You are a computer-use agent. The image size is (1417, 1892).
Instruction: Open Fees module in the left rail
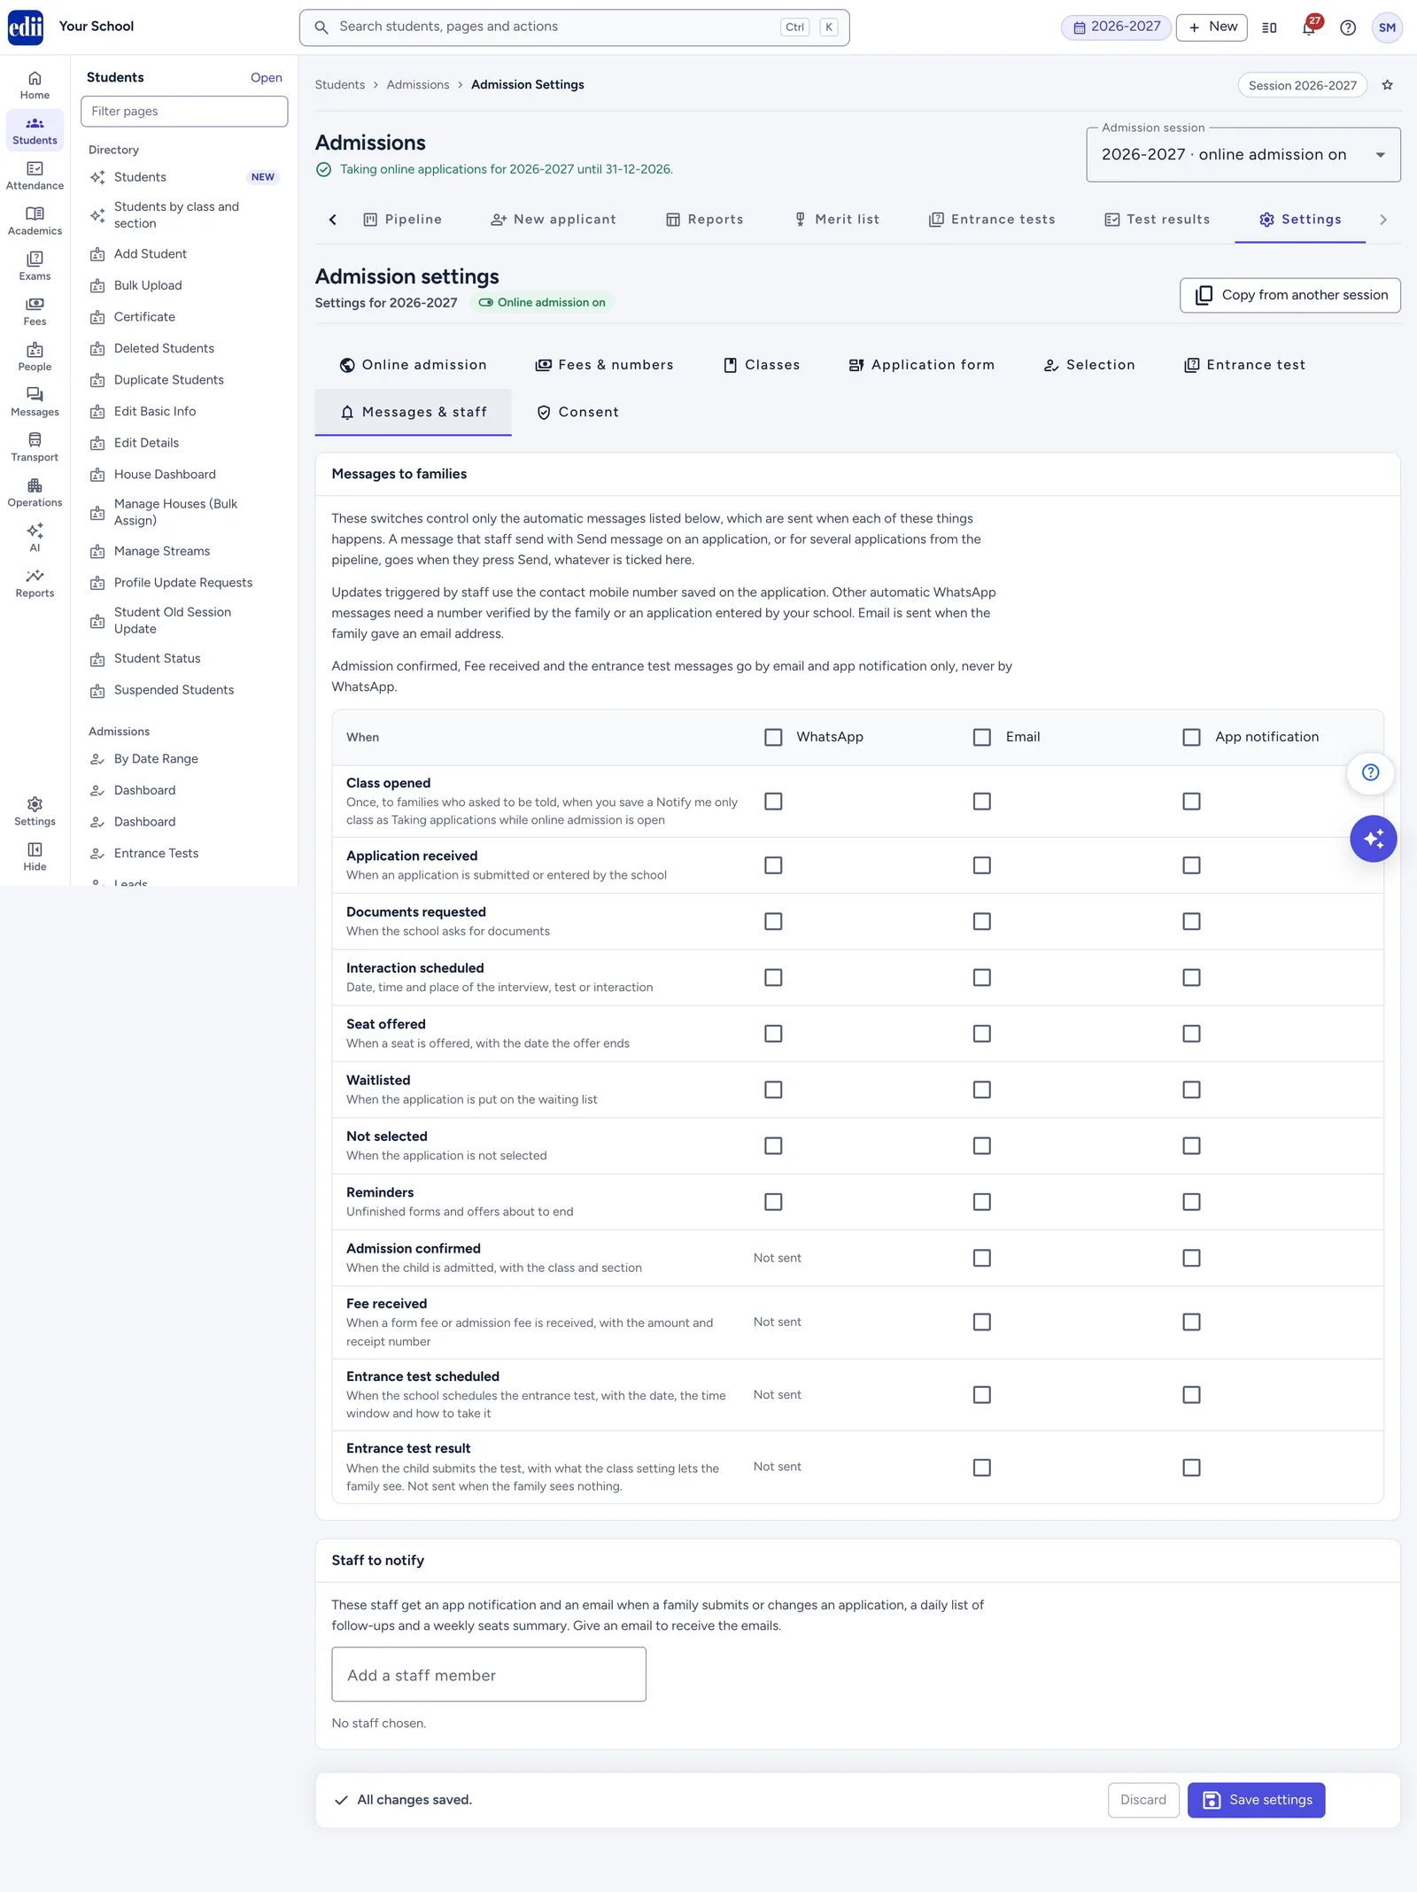tap(35, 311)
